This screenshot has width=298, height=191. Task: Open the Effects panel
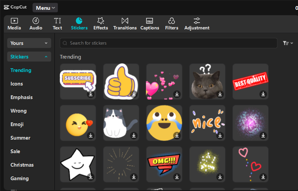(100, 24)
